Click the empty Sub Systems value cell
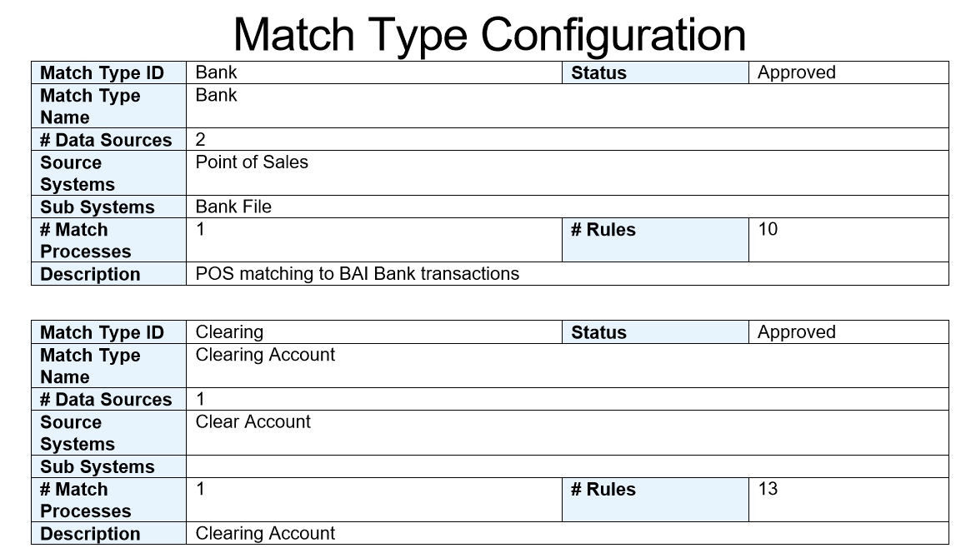The width and height of the screenshot is (966, 558). (567, 466)
